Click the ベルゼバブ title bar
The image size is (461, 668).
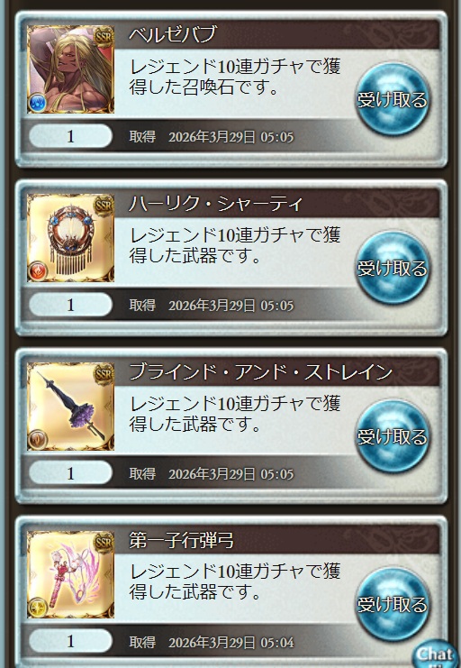point(276,34)
